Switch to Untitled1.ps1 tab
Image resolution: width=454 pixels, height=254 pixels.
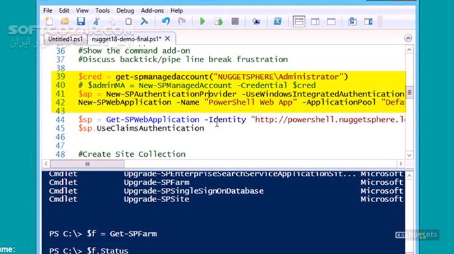66,39
